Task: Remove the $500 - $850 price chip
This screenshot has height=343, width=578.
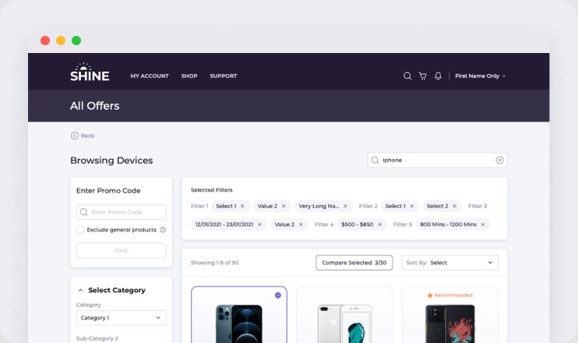Action: [x=379, y=225]
